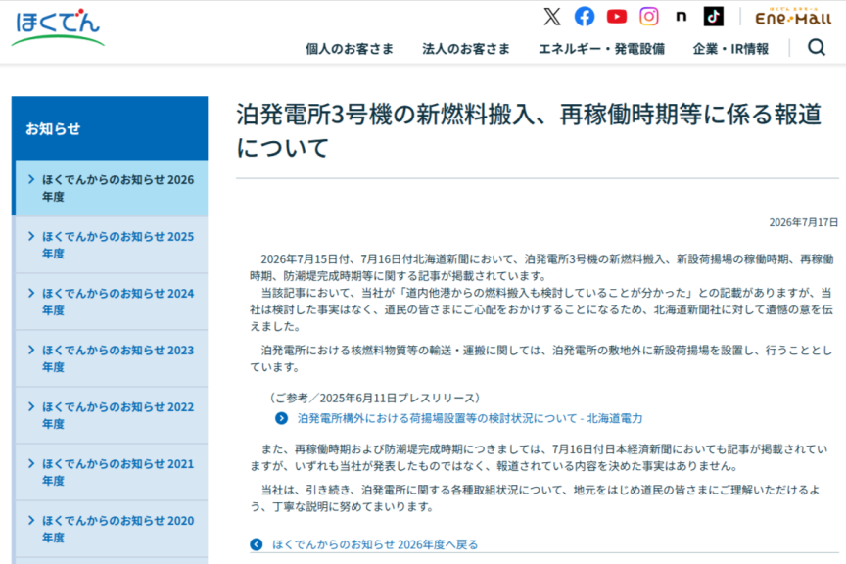This screenshot has height=564, width=846.
Task: Click paragraph starting また、再稼働時期および
Action: click(x=539, y=457)
